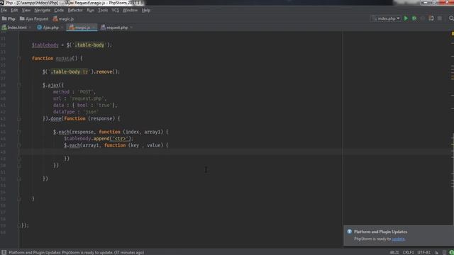Close the request.php editor tab

point(131,28)
